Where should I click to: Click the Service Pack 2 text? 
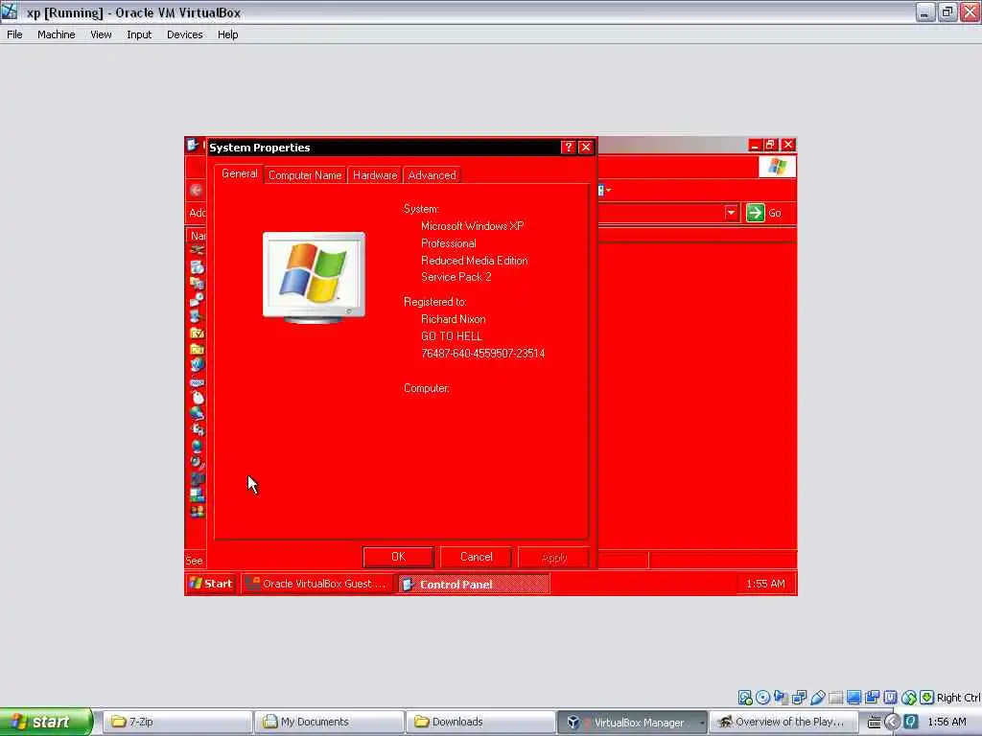[x=456, y=277]
